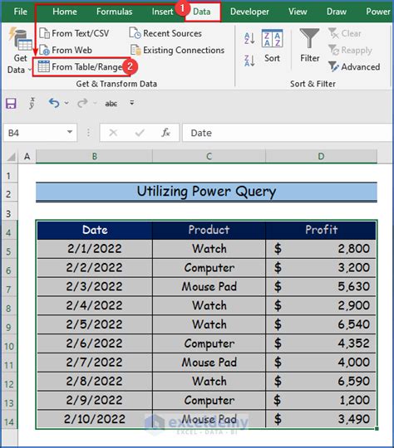Select profit cell showing 2,800
The image size is (394, 448).
[x=321, y=249]
